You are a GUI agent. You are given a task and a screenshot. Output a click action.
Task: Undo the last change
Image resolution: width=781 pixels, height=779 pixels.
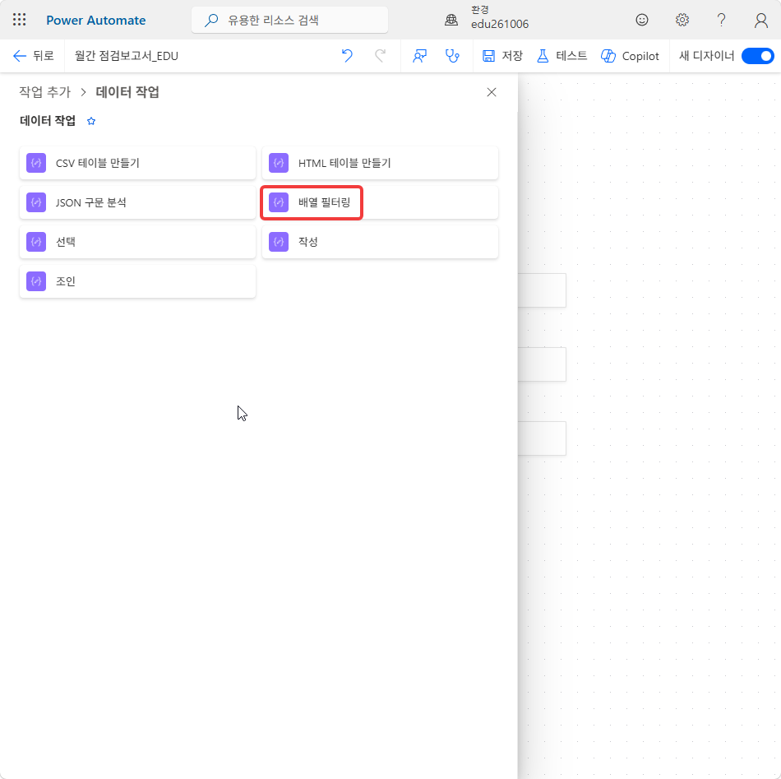(347, 56)
